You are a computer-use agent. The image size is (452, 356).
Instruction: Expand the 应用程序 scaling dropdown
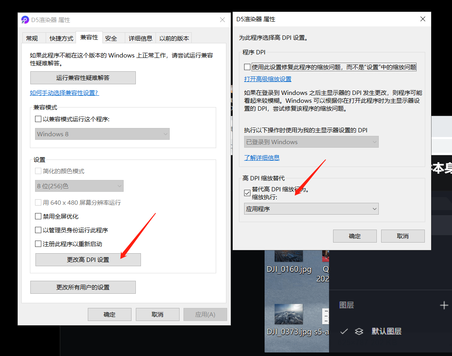click(311, 209)
